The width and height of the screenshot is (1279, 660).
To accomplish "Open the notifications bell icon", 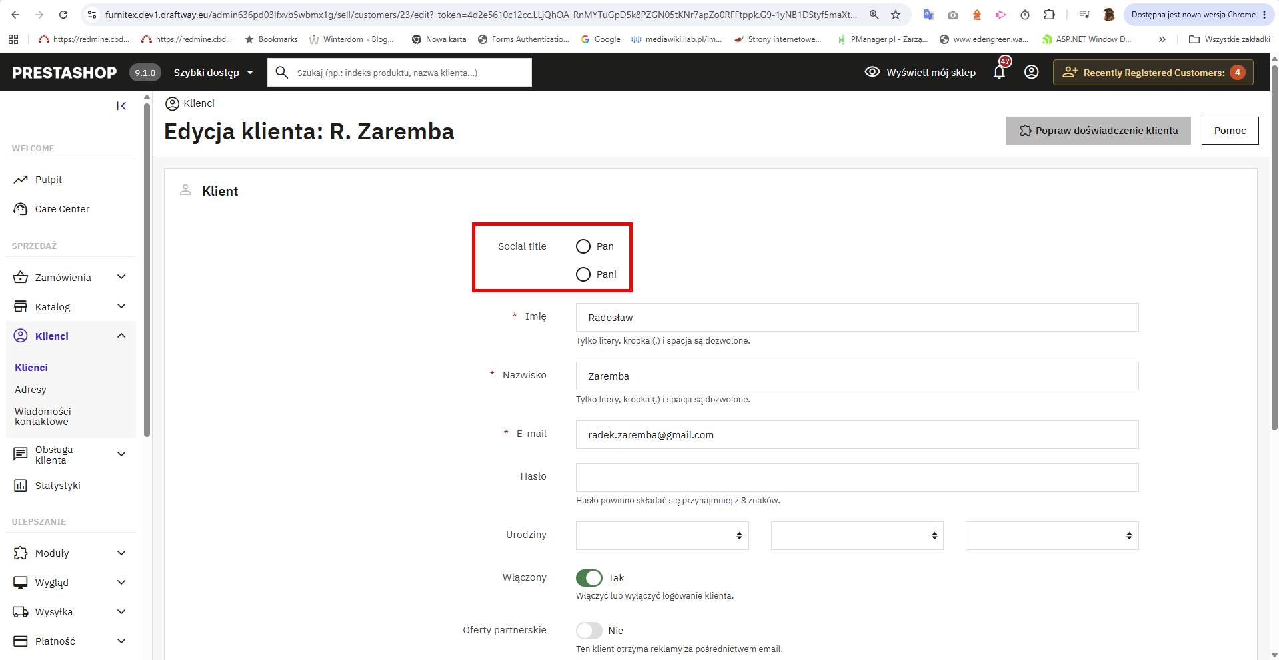I will point(999,72).
